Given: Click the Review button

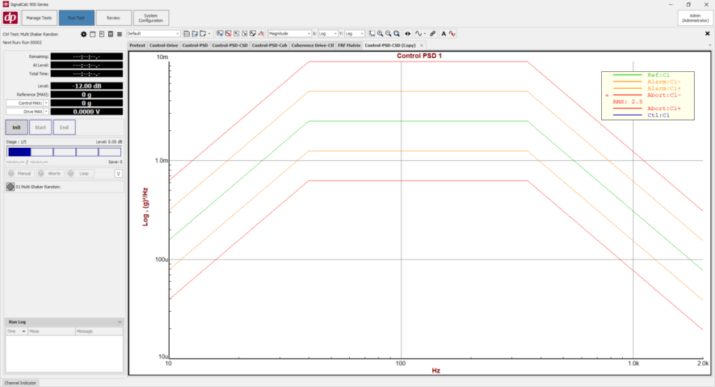Looking at the screenshot, I should pyautogui.click(x=114, y=17).
